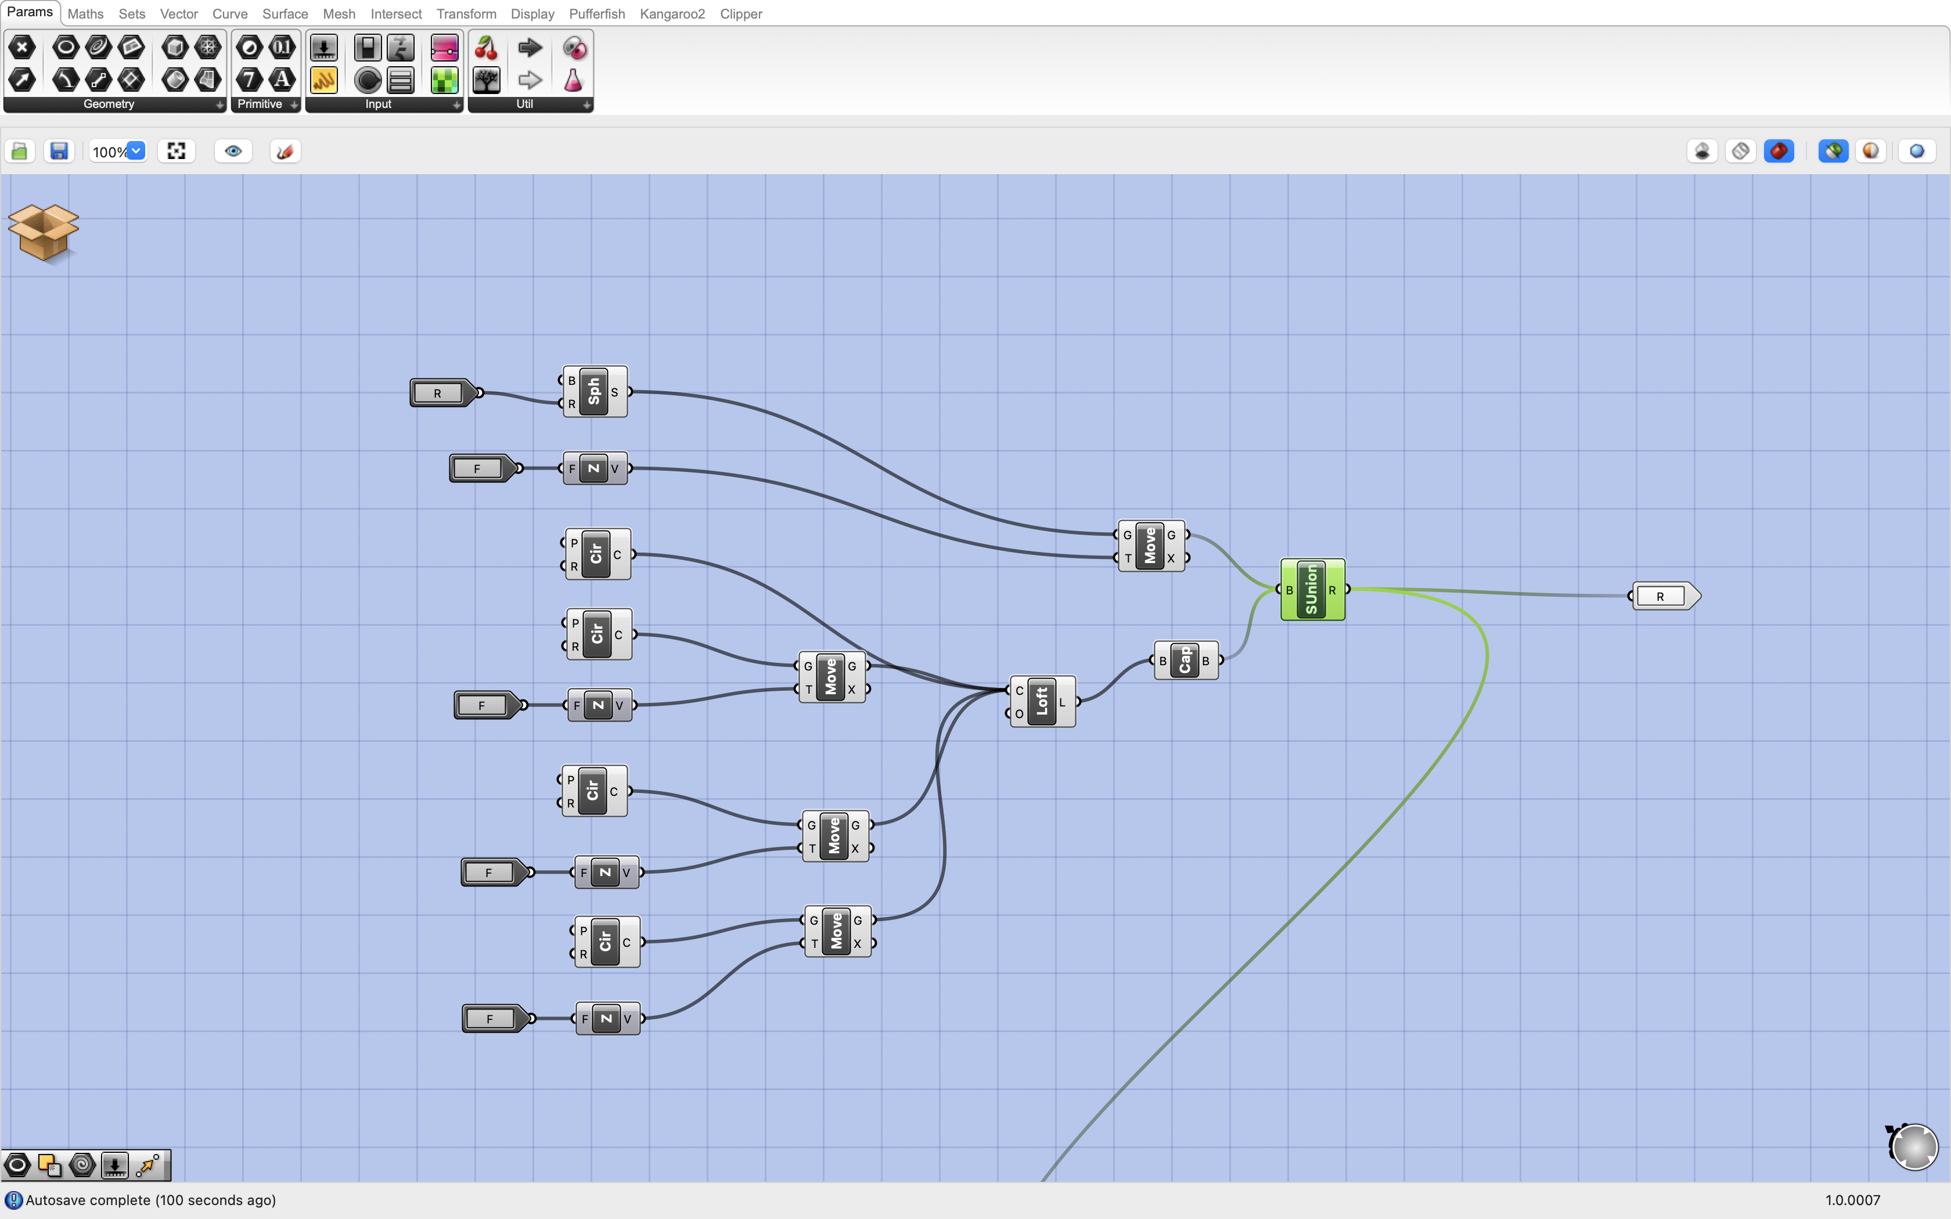Open the 100% zoom dropdown
Screen dimensions: 1951x1219
[x=136, y=151]
